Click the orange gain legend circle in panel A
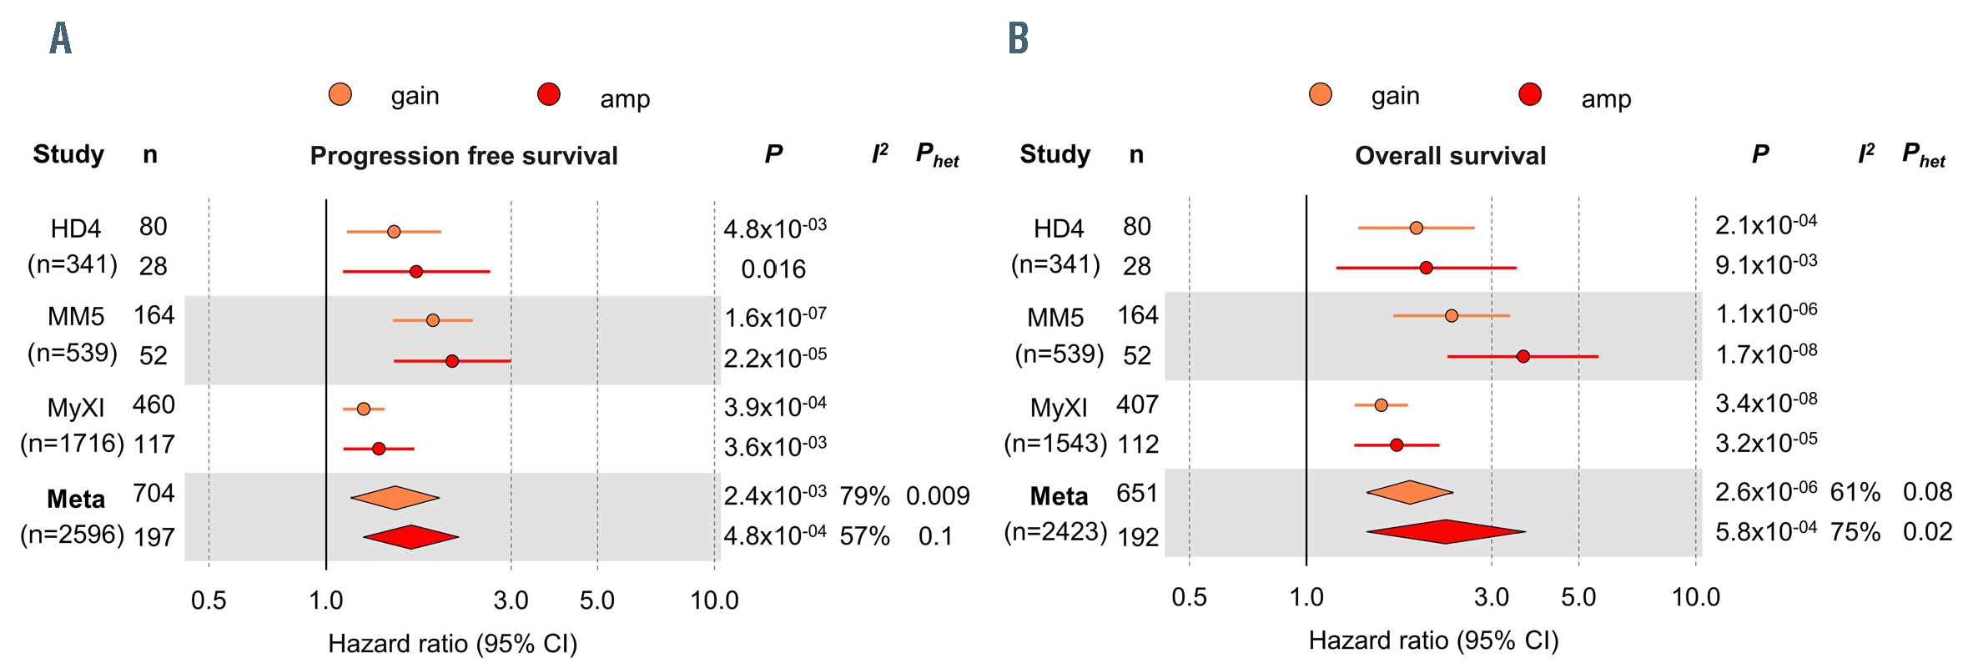The width and height of the screenshot is (1968, 663). coord(340,94)
